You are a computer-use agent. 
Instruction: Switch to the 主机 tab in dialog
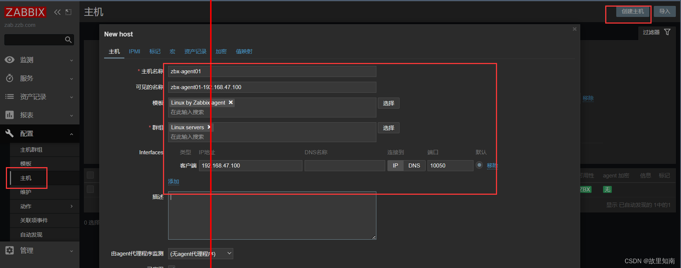(x=114, y=52)
